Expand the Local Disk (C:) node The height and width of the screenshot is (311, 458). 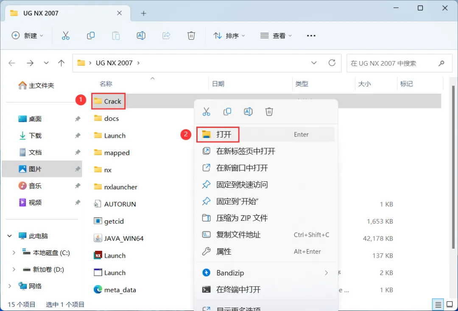(x=14, y=253)
